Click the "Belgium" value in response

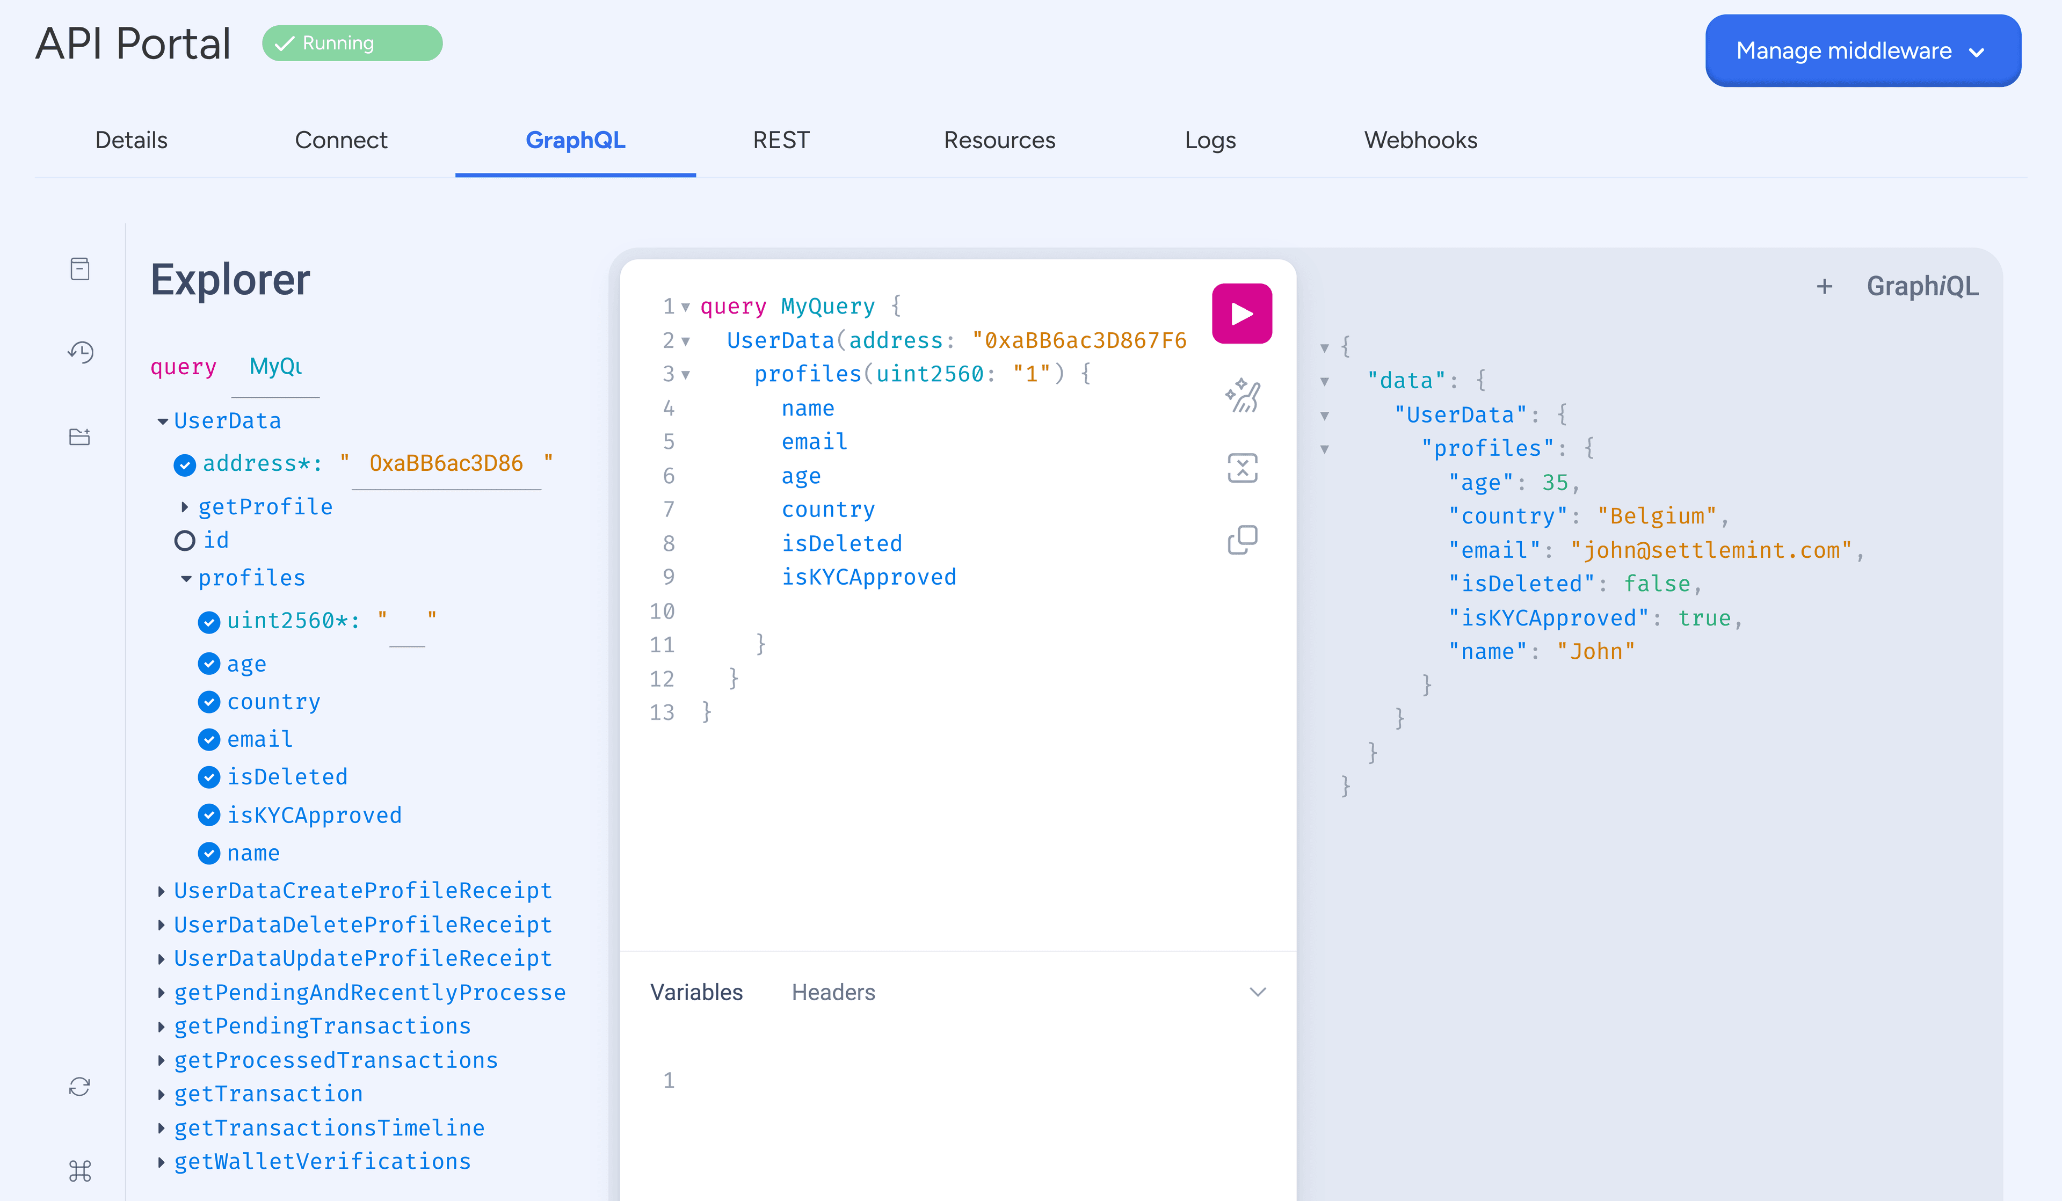[1657, 516]
